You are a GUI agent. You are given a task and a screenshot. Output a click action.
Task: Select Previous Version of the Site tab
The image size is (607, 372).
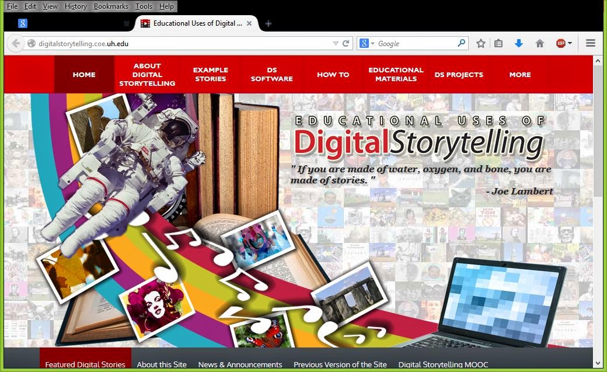pyautogui.click(x=340, y=364)
